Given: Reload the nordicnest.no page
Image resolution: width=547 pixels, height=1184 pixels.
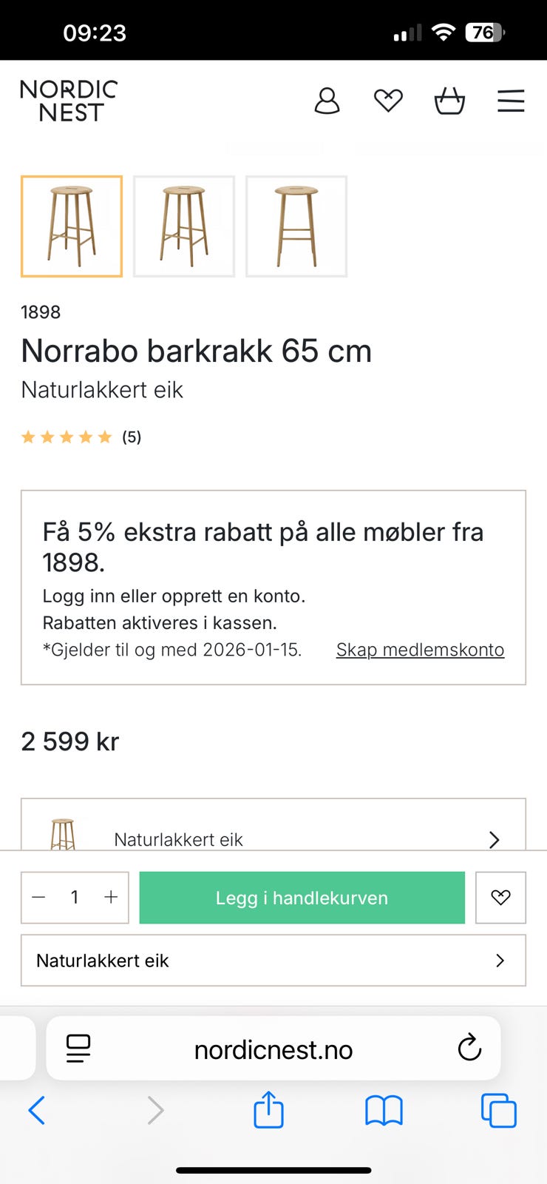Looking at the screenshot, I should click(x=469, y=1048).
